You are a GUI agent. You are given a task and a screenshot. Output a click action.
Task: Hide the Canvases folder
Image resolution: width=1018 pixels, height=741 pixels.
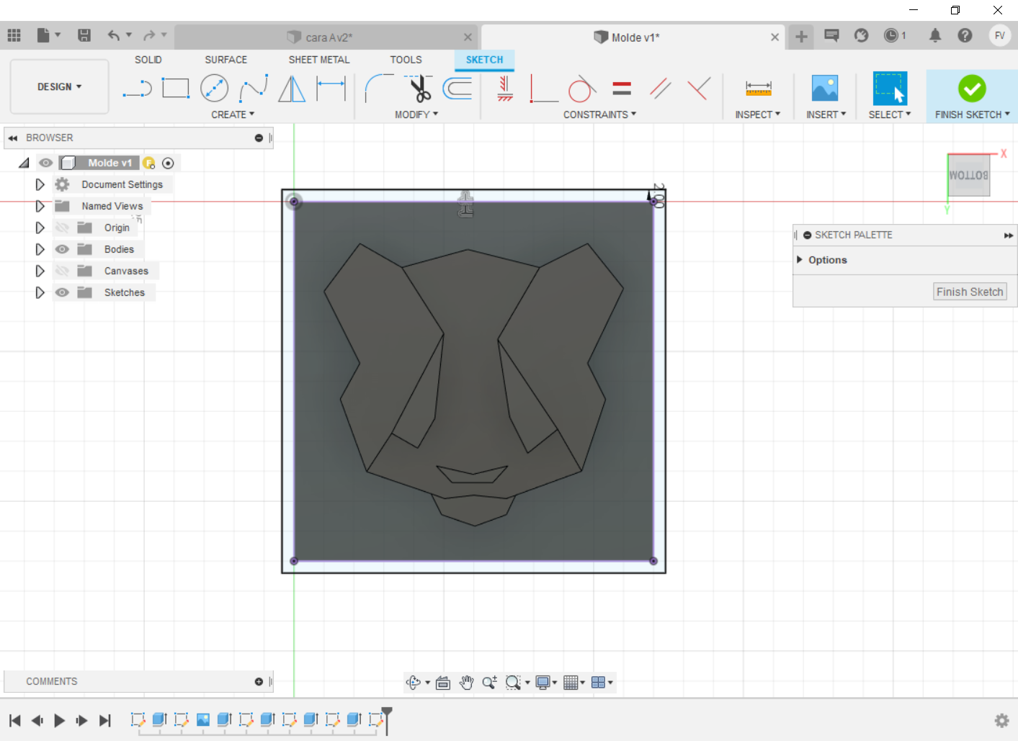tap(62, 270)
